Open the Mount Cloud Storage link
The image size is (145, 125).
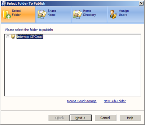pyautogui.click(x=82, y=101)
